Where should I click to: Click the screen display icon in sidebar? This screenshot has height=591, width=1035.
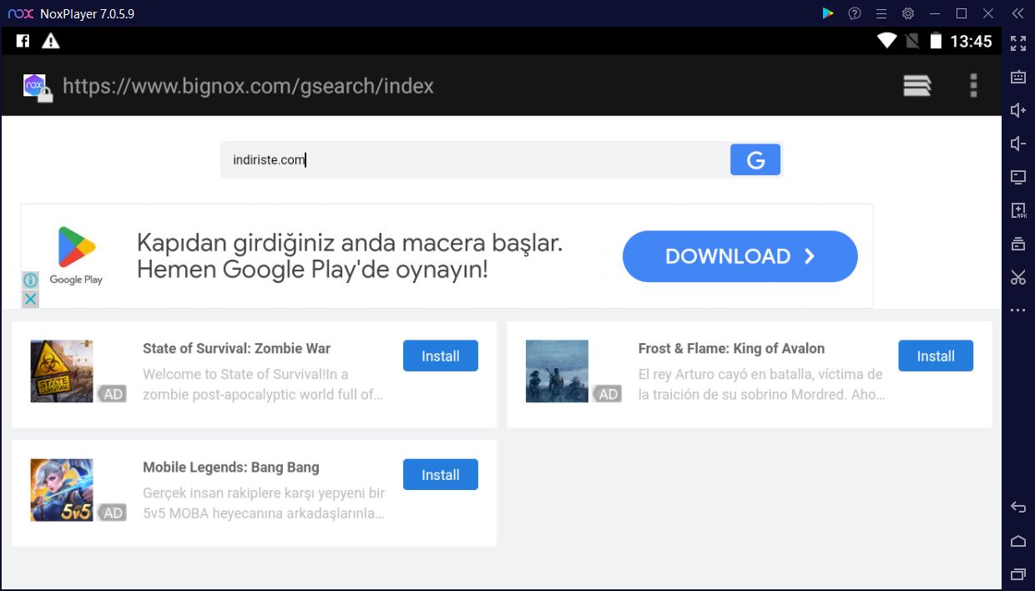click(x=1018, y=177)
